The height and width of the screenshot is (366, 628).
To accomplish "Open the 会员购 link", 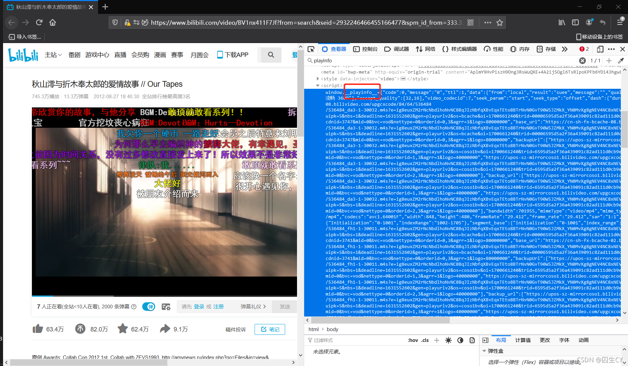I will 140,55.
